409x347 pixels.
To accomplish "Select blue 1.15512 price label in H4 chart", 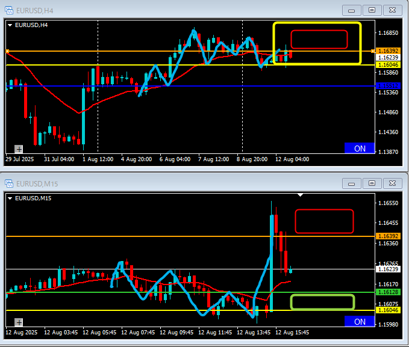I will click(388, 86).
